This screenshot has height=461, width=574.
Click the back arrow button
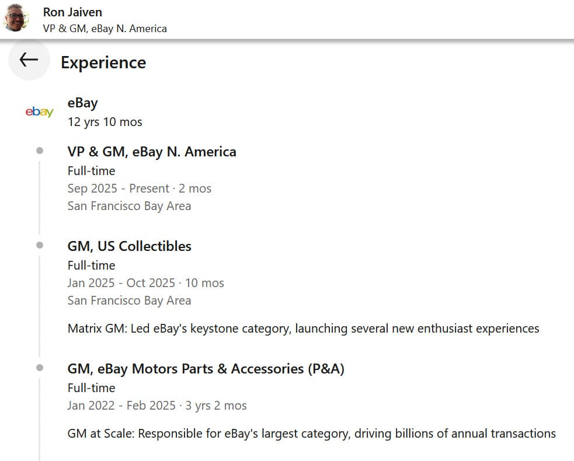click(28, 60)
